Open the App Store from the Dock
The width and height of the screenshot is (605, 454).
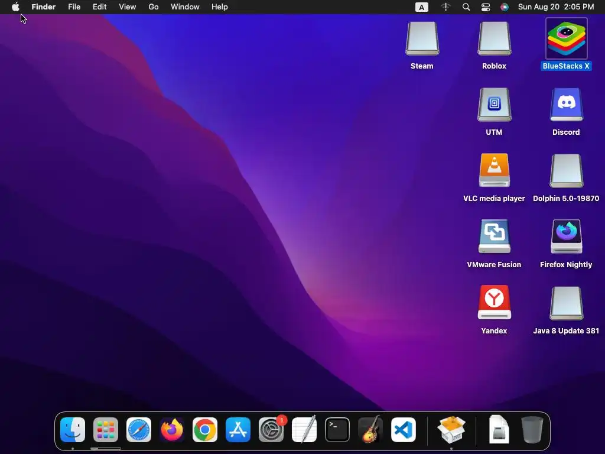coord(238,430)
